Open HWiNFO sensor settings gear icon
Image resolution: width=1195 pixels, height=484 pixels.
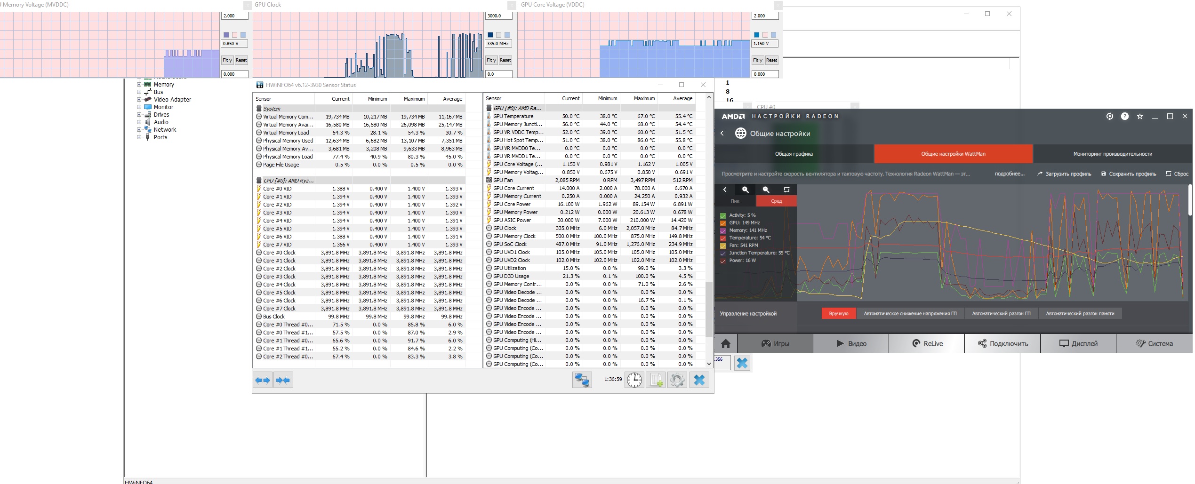coord(677,380)
